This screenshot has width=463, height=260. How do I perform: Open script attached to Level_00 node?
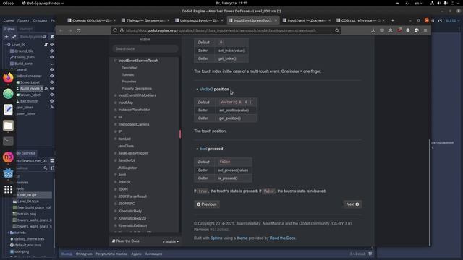[46, 45]
